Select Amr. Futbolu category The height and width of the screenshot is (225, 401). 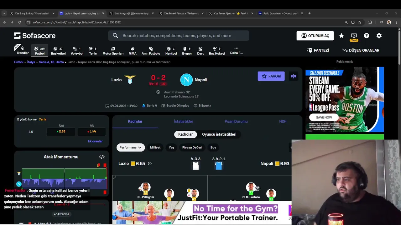151,50
